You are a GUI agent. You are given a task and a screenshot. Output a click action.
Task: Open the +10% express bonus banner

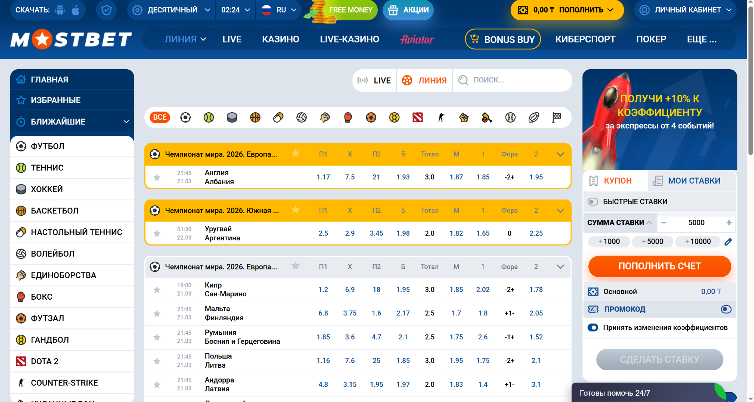(x=659, y=120)
